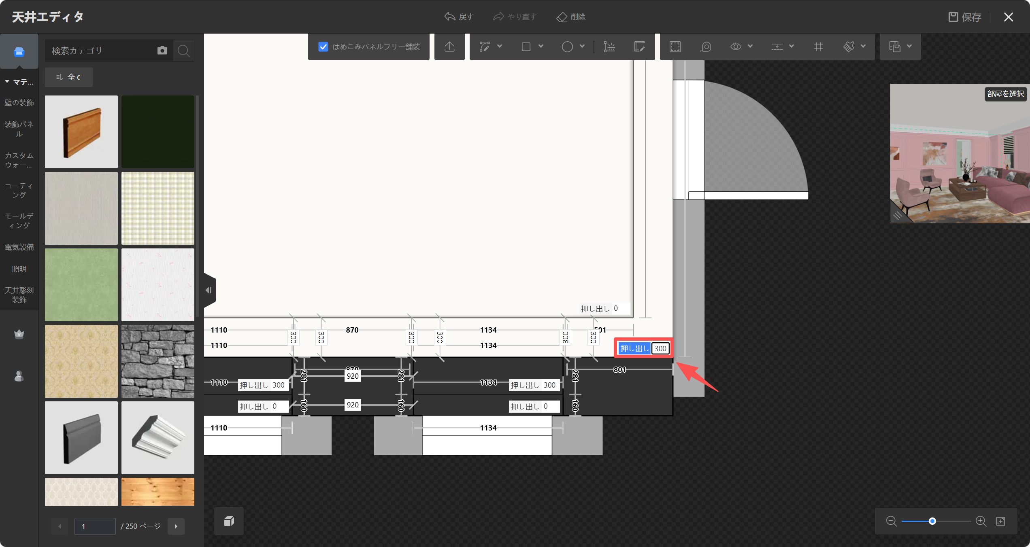The width and height of the screenshot is (1030, 547).
Task: Open the eye visibility dropdown arrow
Action: 750,47
